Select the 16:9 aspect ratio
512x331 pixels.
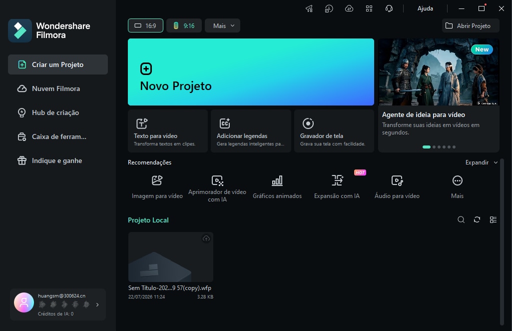[145, 25]
